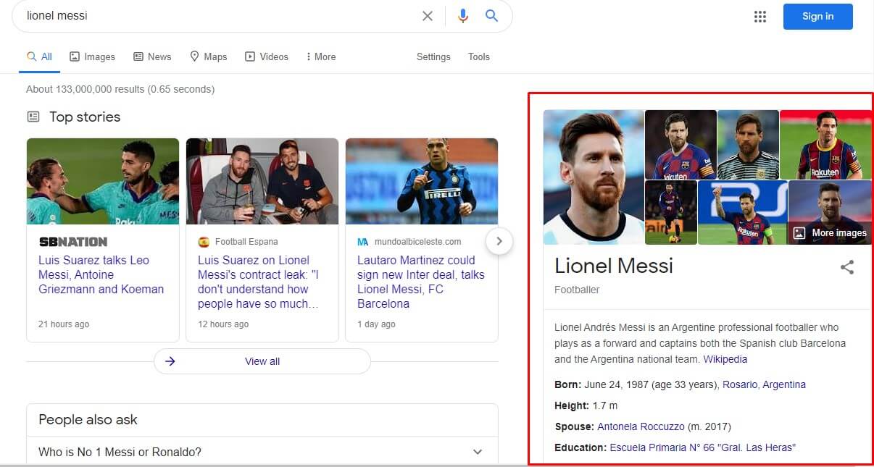Click the blue search magnifier icon
This screenshot has height=467, width=874.
click(x=492, y=16)
